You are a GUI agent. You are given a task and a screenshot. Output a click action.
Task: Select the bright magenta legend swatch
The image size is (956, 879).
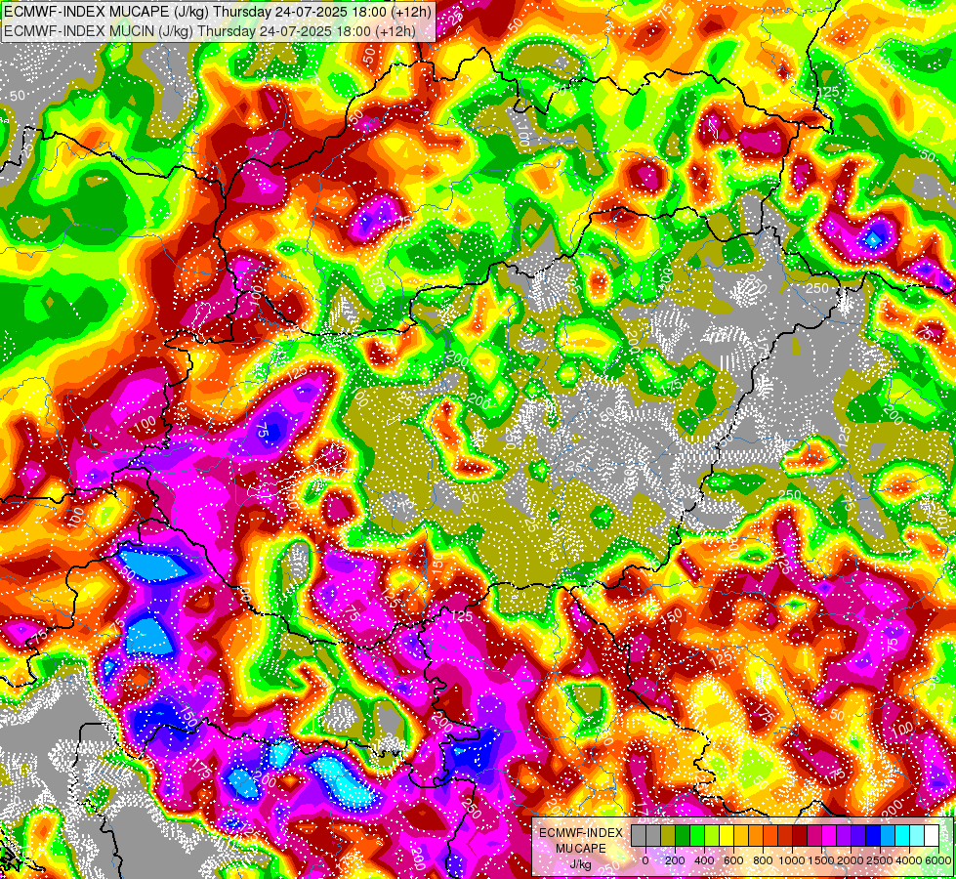[x=829, y=836]
